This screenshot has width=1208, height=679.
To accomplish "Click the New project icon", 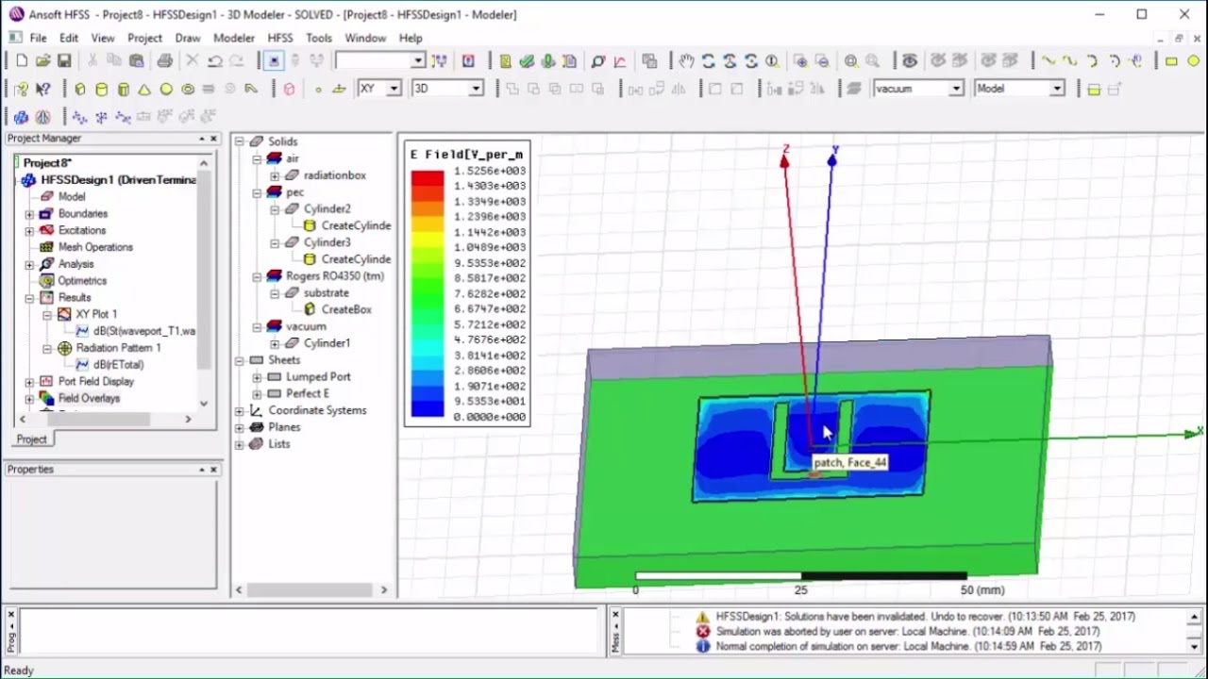I will (x=22, y=61).
